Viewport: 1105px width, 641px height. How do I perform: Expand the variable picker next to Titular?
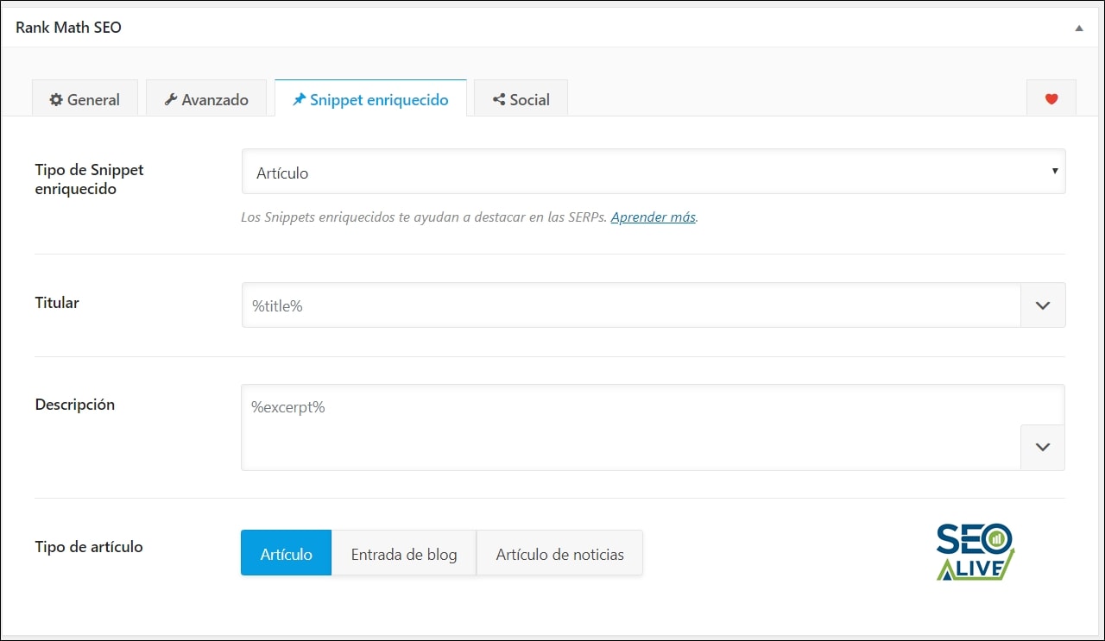coord(1042,305)
